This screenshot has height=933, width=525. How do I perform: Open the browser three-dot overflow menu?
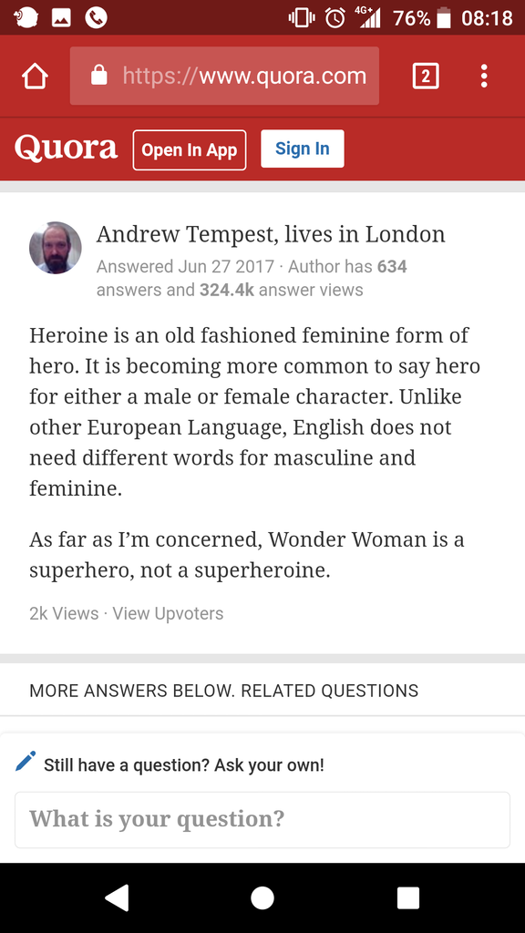click(484, 77)
